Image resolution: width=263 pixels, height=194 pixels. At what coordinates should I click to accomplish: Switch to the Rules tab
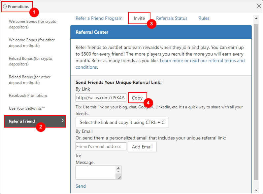coord(204,18)
